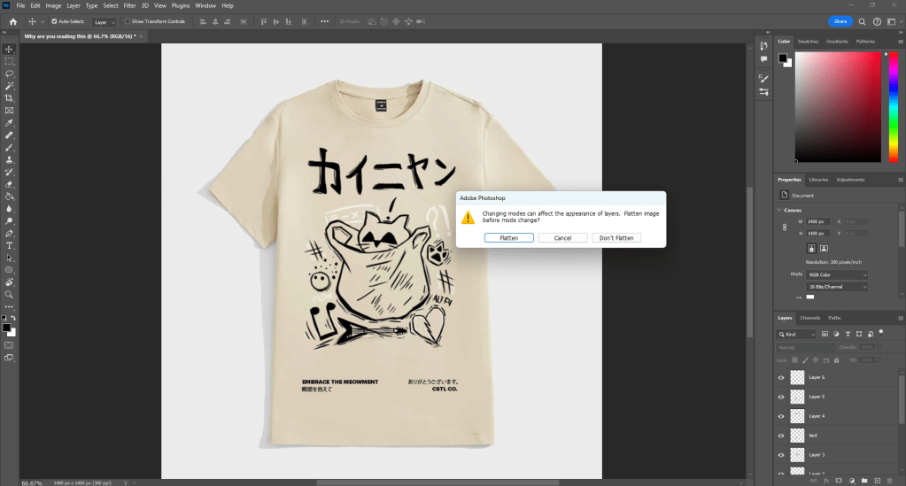
Task: Pick the Rectangular Marquee tool
Action: [x=9, y=61]
